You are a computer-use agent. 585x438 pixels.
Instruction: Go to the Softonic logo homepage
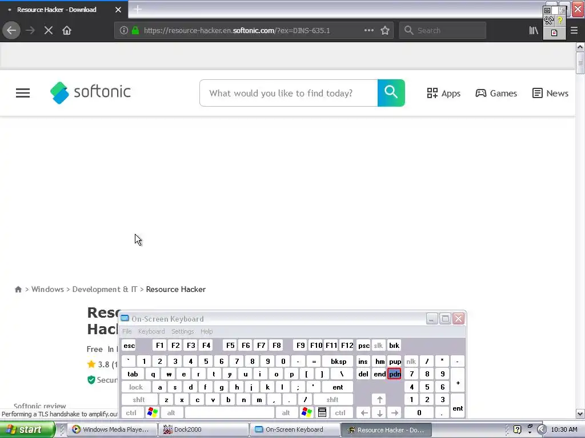(90, 92)
